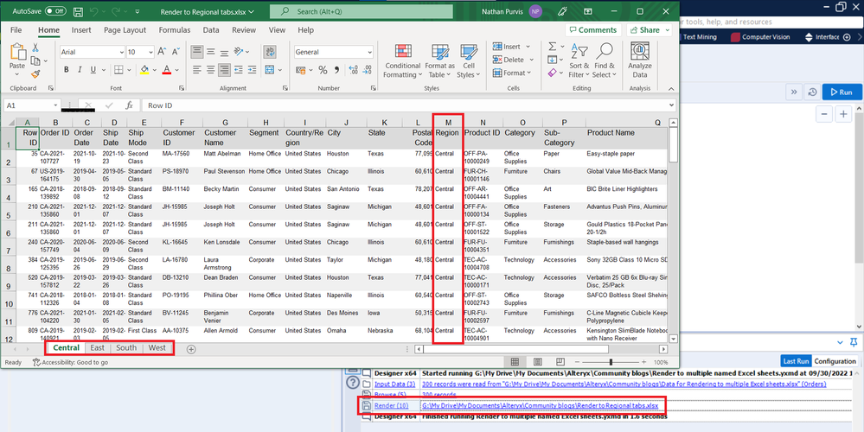Switch to the South worksheet tab
Image resolution: width=864 pixels, height=432 pixels.
point(126,348)
